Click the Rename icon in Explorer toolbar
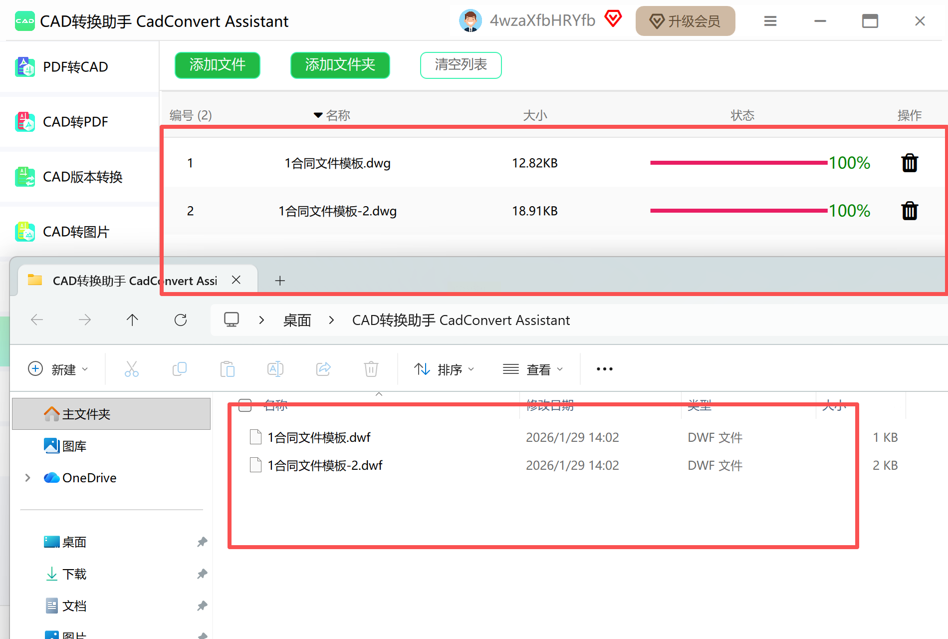 coord(275,369)
